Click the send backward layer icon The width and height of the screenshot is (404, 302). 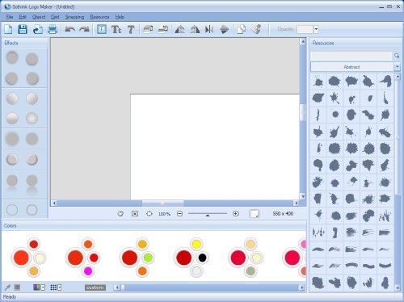point(163,29)
